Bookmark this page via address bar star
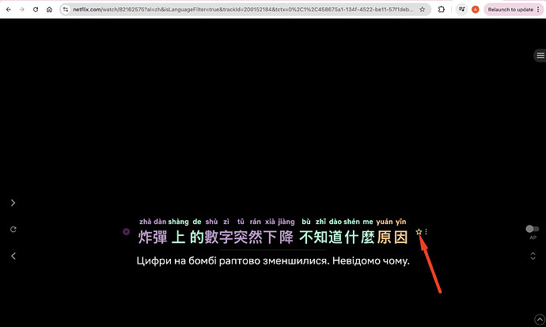The height and width of the screenshot is (327, 546). (421, 9)
